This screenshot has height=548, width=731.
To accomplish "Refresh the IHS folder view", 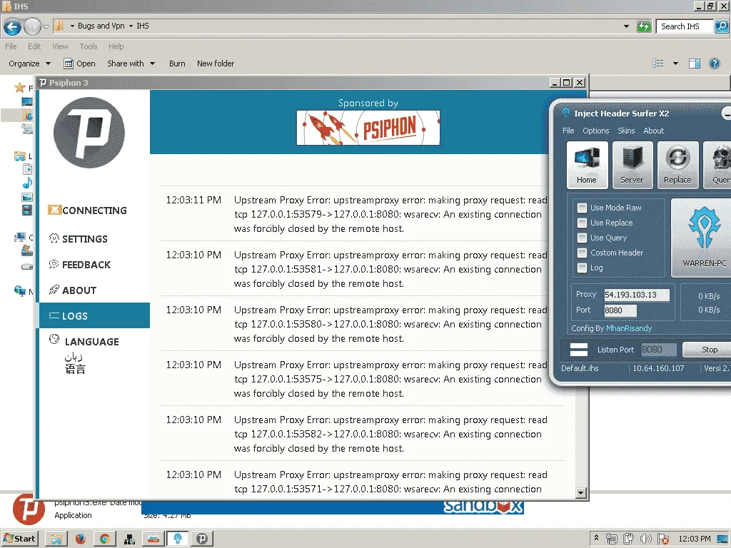I will click(644, 26).
